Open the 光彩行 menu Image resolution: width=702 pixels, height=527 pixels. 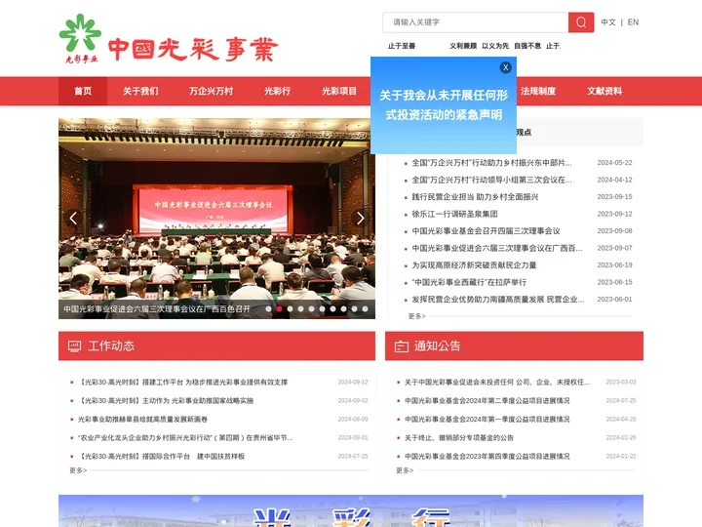(x=277, y=91)
